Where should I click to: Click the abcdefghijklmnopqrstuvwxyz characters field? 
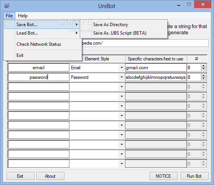156,77
